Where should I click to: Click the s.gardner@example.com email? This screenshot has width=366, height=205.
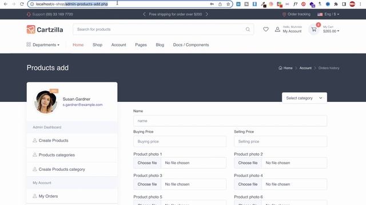click(82, 105)
